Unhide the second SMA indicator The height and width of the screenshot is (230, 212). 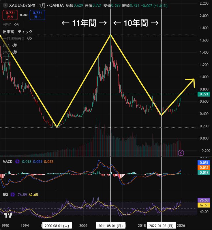coord(15,52)
